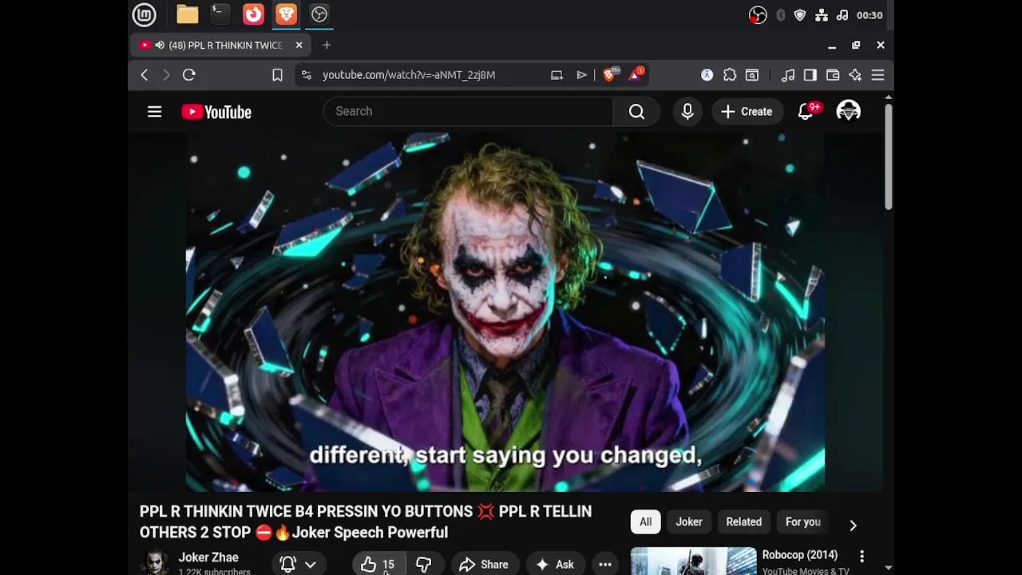This screenshot has height=575, width=1022.
Task: Select the For you filter chip
Action: pos(803,522)
